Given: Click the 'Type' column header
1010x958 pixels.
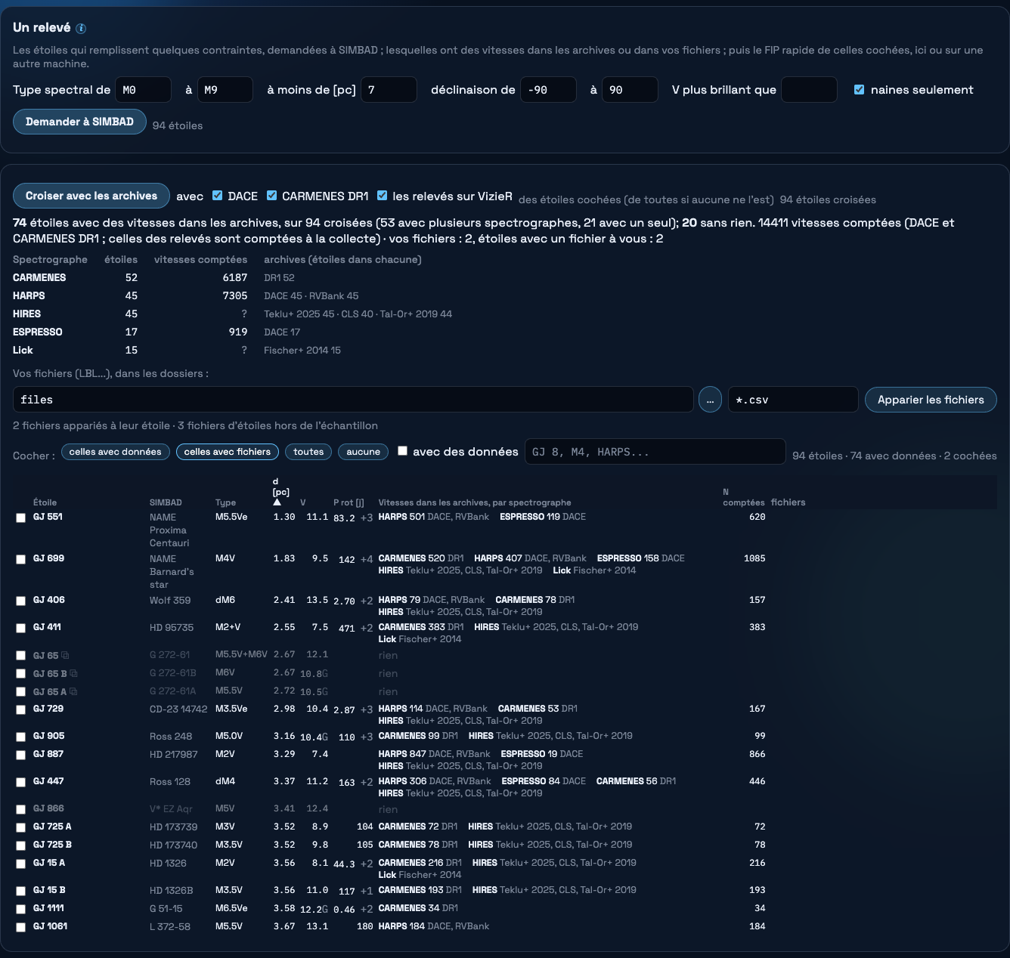Looking at the screenshot, I should pyautogui.click(x=225, y=502).
